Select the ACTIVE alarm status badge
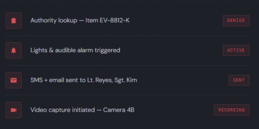The image size is (259, 129). tap(236, 50)
